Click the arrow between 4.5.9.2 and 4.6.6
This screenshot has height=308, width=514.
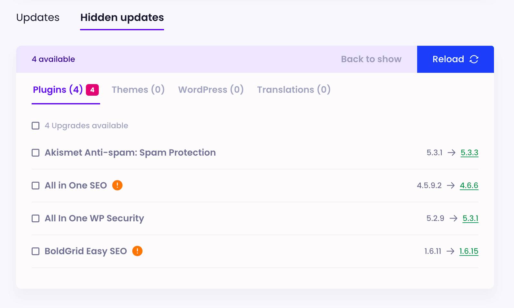450,186
